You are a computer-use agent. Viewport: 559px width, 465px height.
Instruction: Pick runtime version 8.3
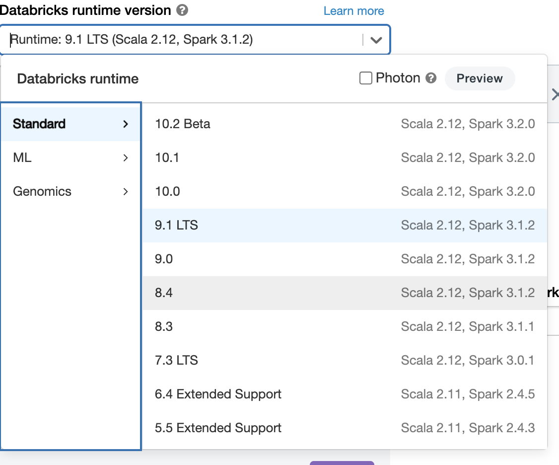pos(345,326)
